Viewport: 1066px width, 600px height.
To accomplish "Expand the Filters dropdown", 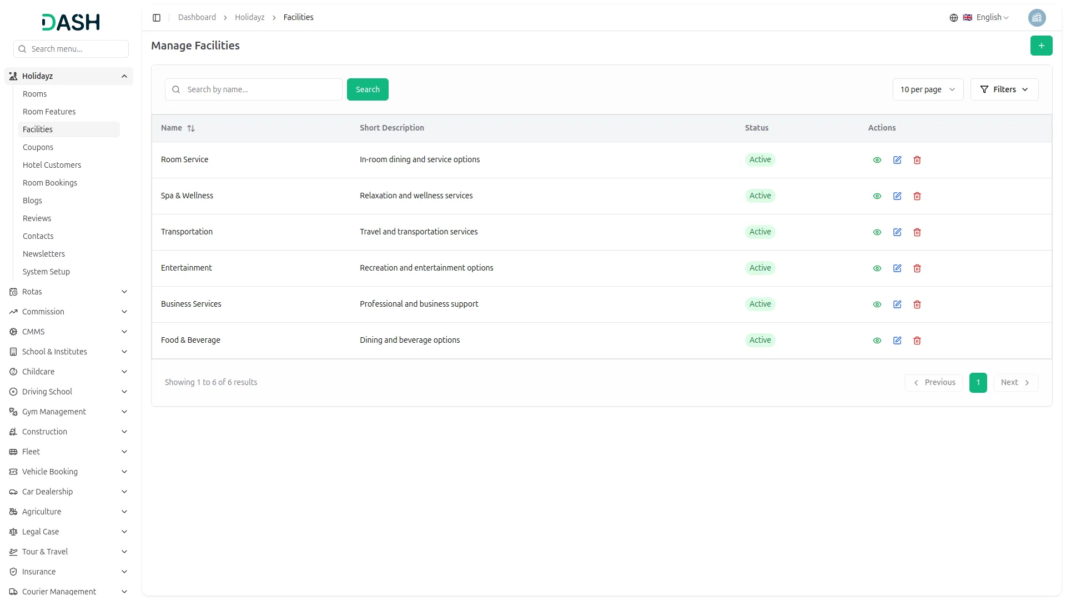I will [1004, 89].
